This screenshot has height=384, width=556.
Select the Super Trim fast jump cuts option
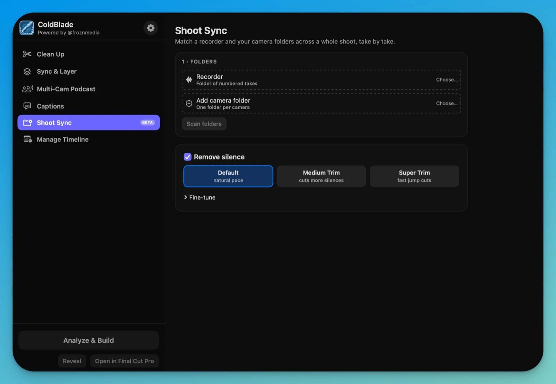(x=414, y=176)
